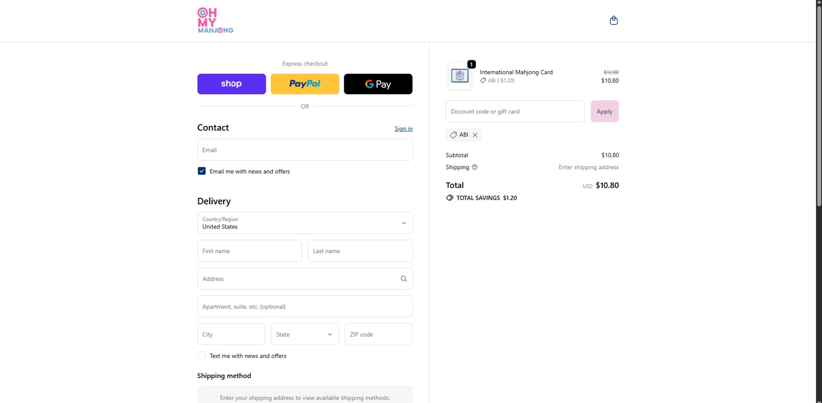Click the Subtotal label

(457, 155)
